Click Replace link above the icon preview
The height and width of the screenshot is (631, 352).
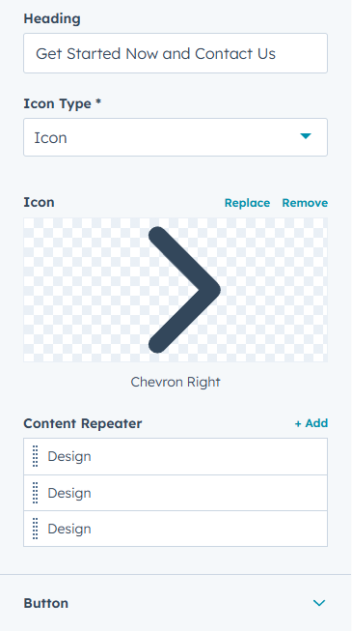[247, 203]
